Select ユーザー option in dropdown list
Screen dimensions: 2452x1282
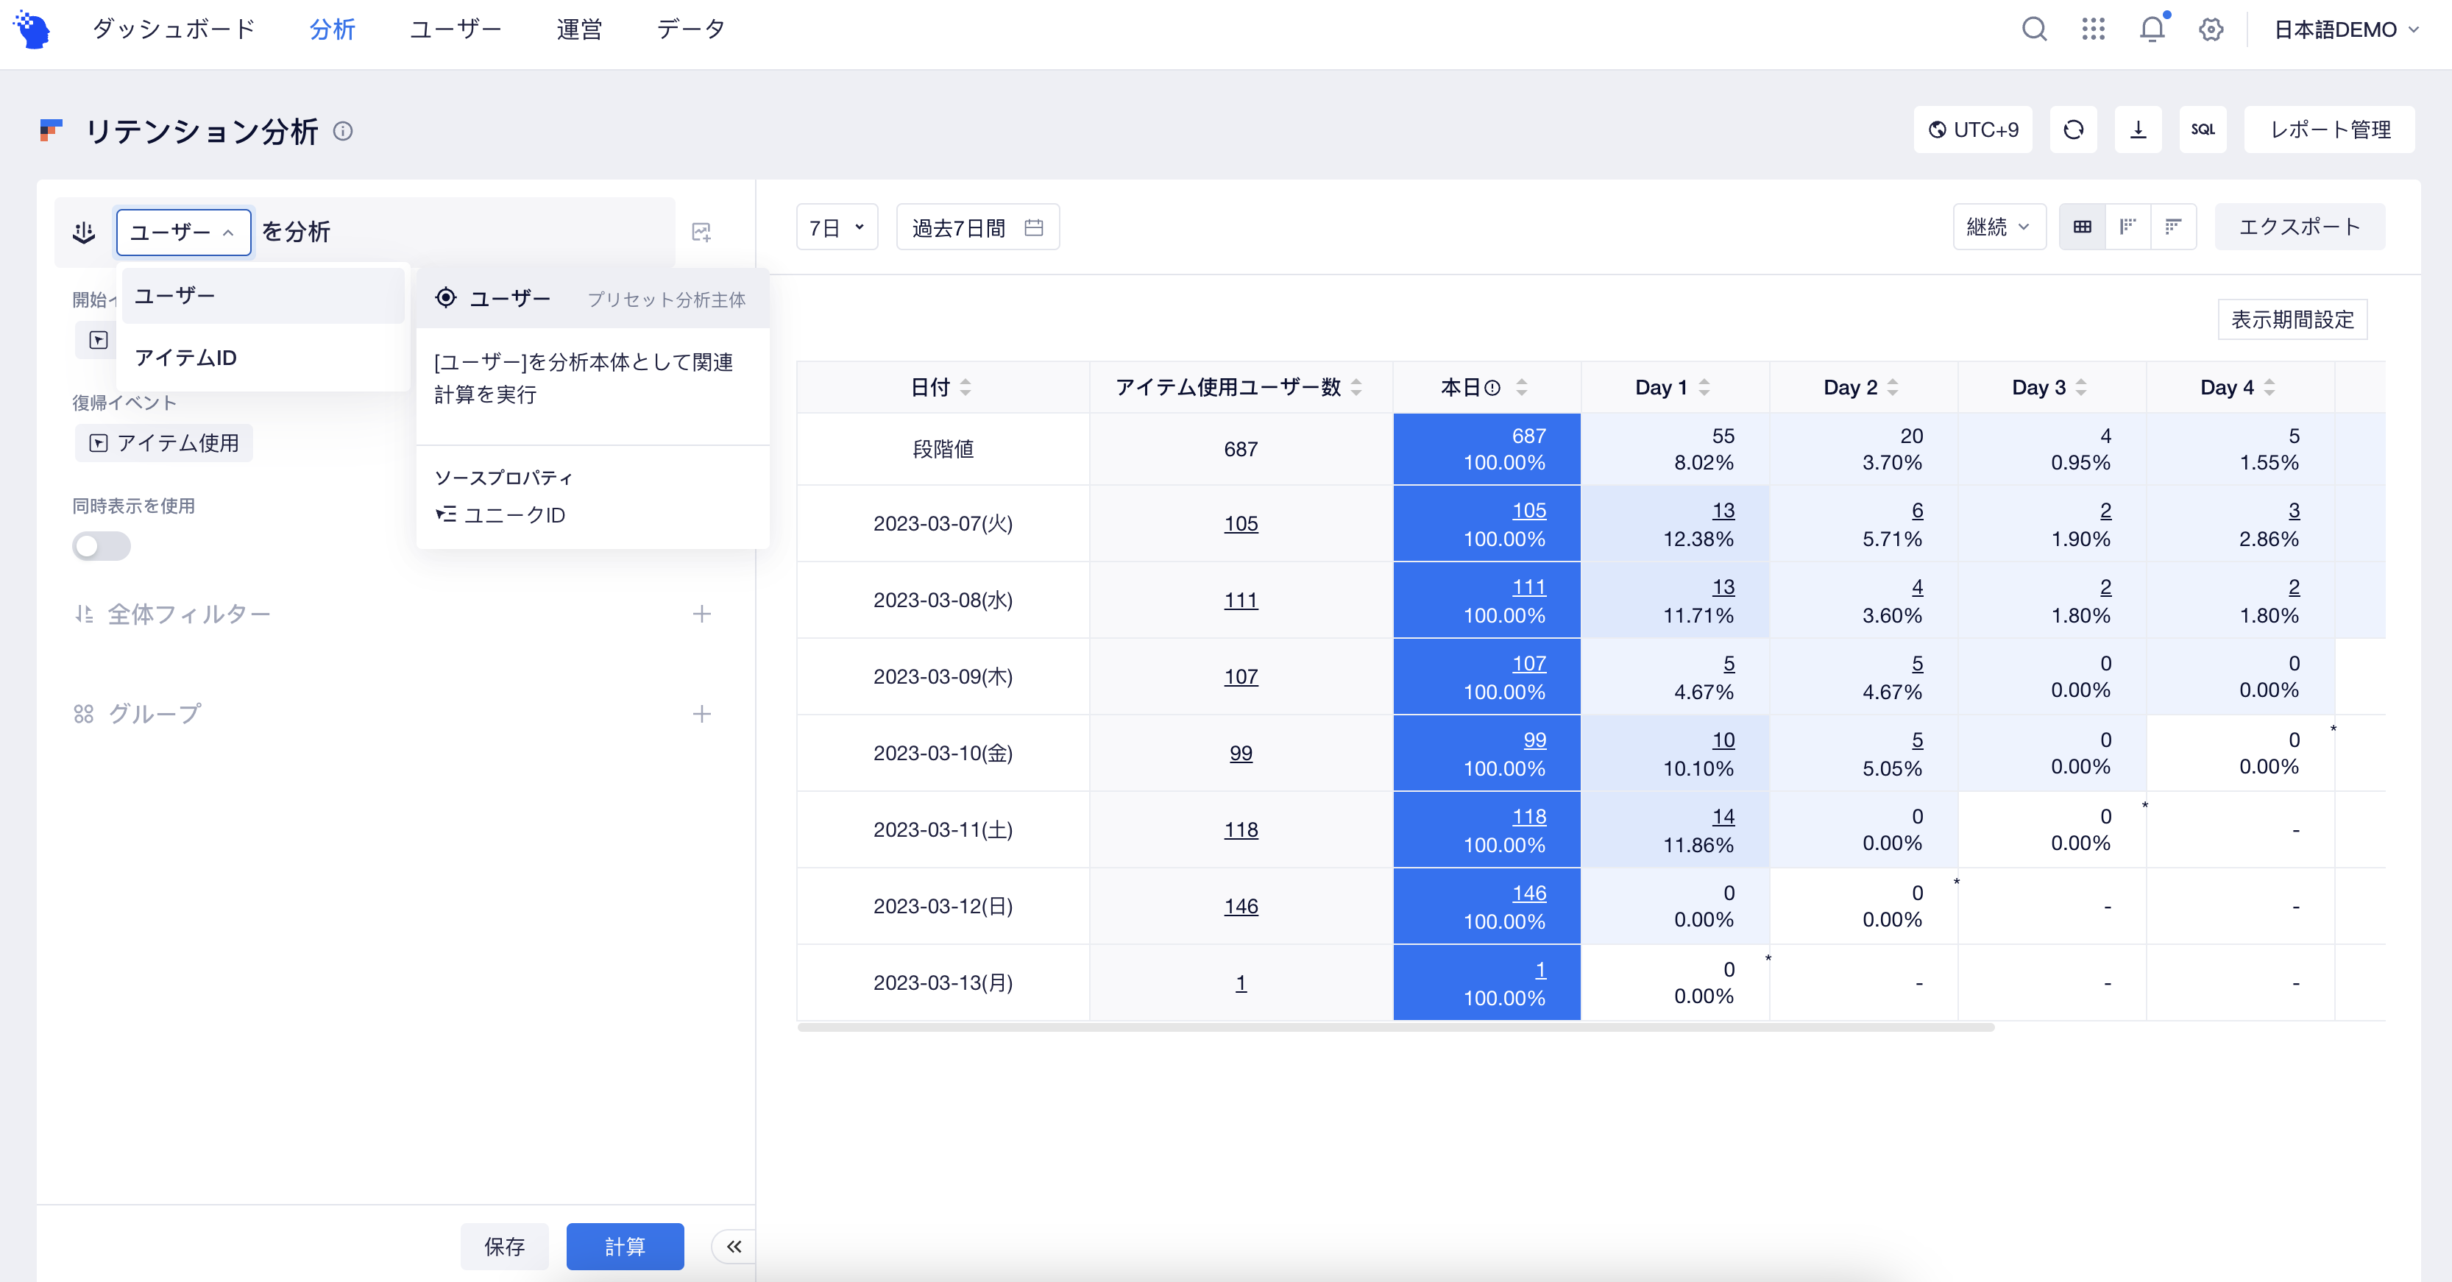point(263,296)
